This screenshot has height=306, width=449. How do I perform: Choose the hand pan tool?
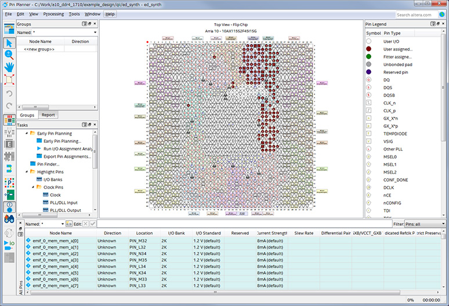pos(9,66)
